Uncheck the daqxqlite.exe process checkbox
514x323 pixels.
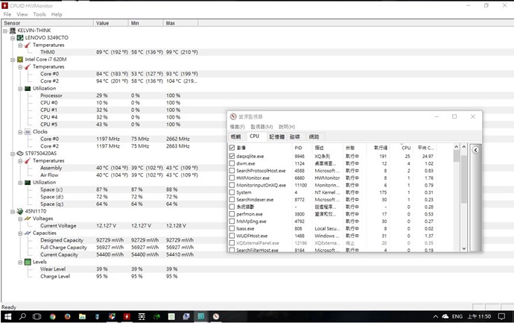232,156
